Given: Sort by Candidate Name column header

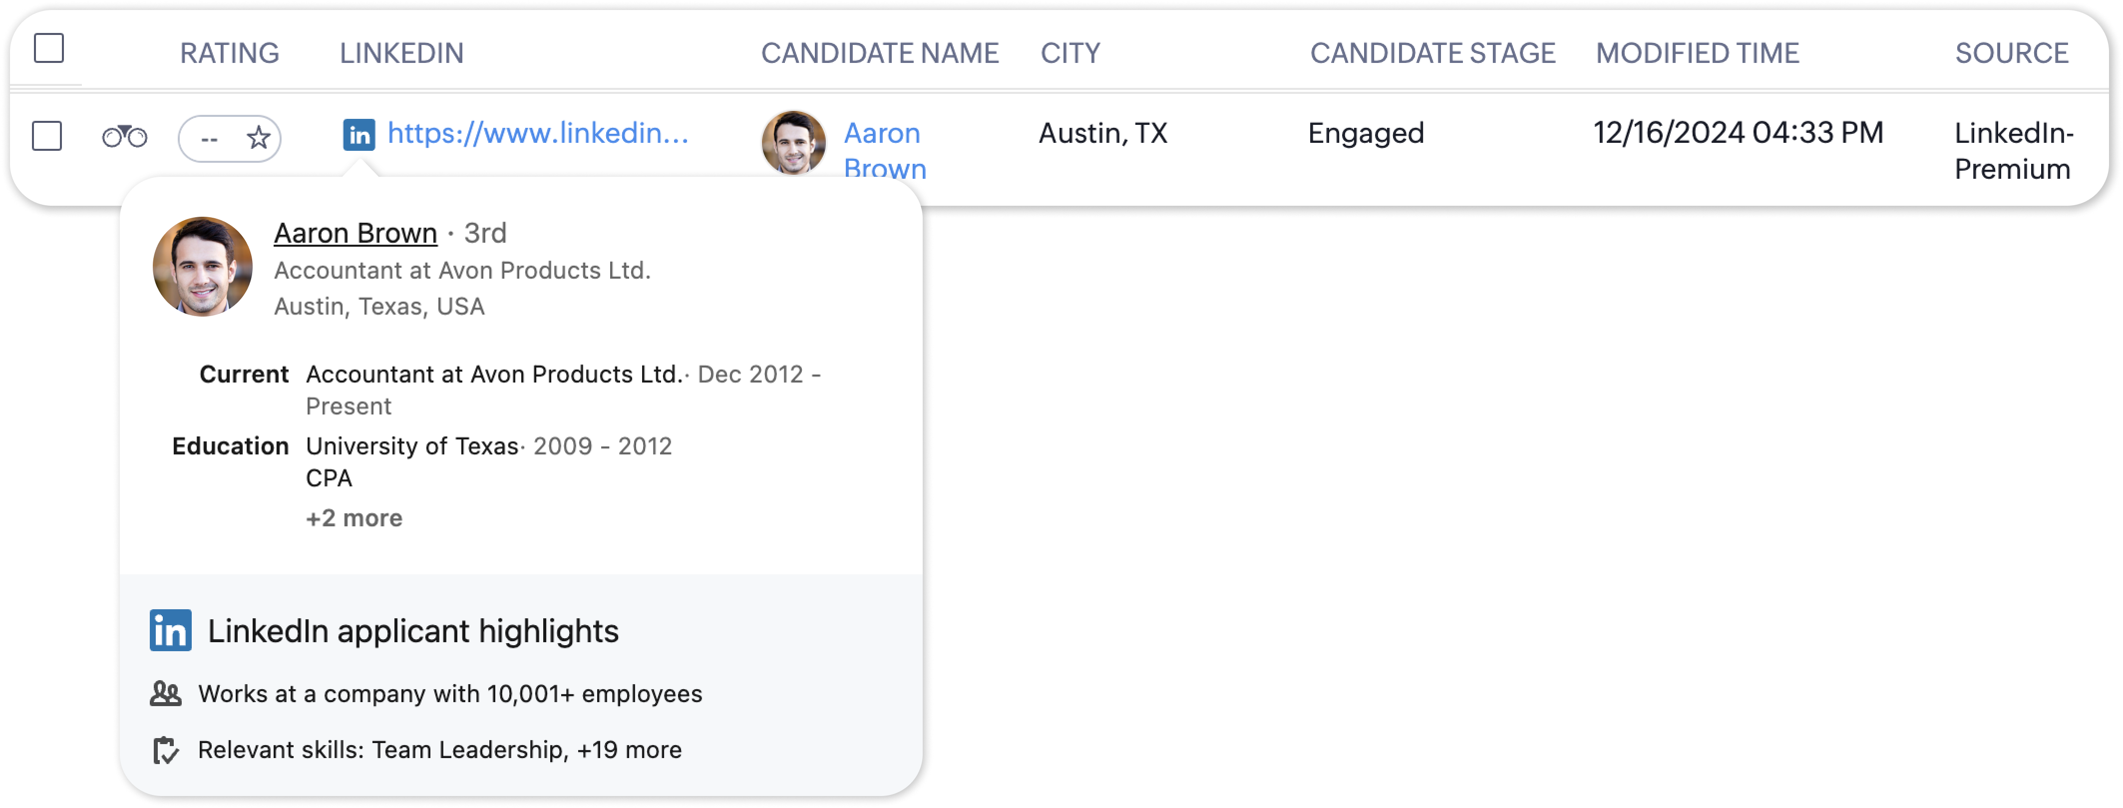Looking at the screenshot, I should 879,53.
